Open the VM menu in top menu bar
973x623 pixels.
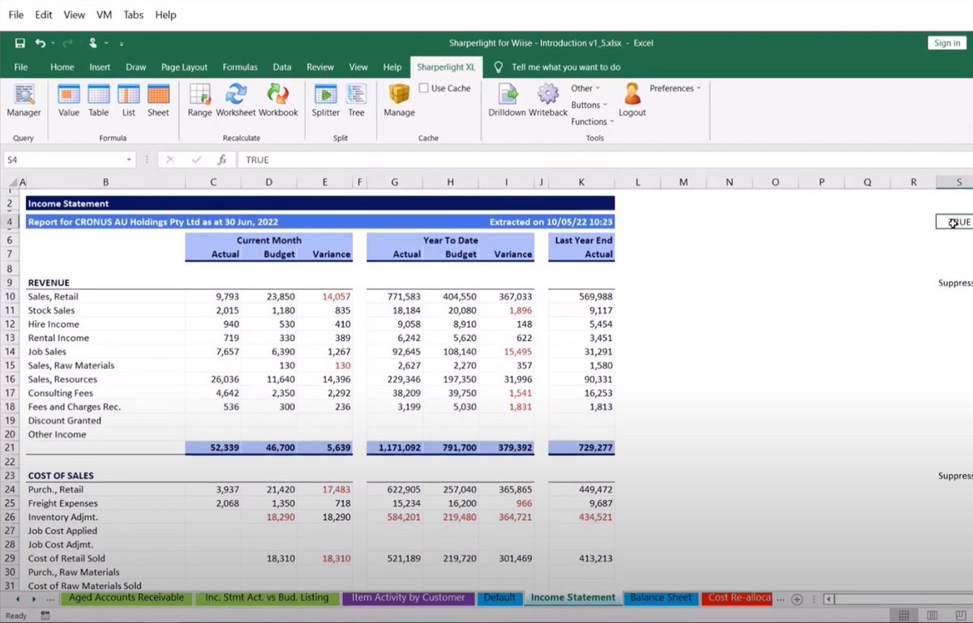pyautogui.click(x=104, y=15)
